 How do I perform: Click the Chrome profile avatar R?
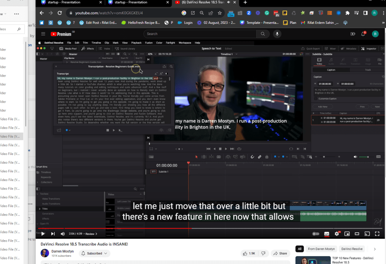tap(374, 13)
